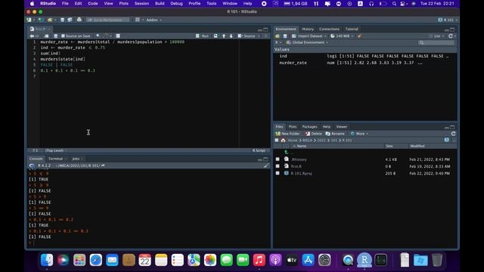Image resolution: width=484 pixels, height=272 pixels.
Task: Clear environment objects with broom icon
Action: (x=360, y=36)
